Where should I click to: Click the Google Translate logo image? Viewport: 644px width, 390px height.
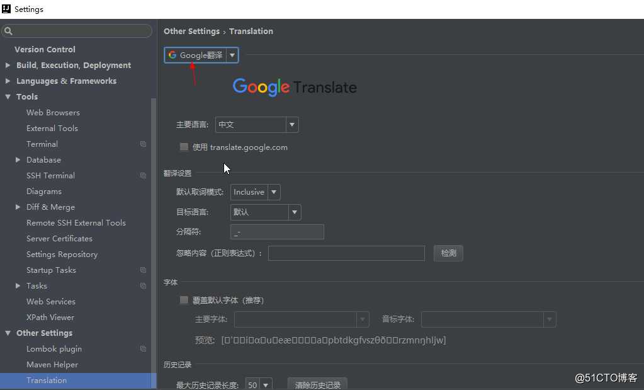[295, 87]
